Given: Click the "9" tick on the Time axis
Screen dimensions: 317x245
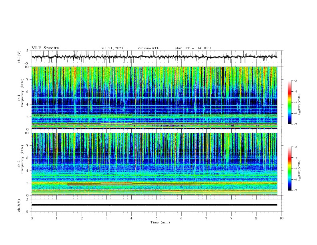Looking at the screenshot, I should coord(256,218).
